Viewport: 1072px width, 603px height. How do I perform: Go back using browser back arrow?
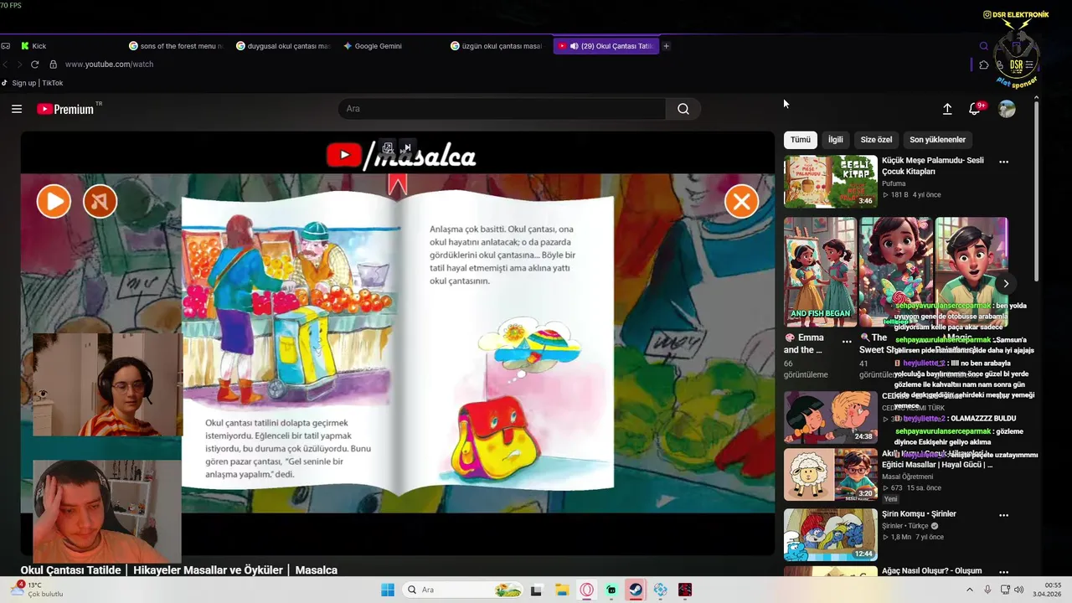click(x=6, y=64)
